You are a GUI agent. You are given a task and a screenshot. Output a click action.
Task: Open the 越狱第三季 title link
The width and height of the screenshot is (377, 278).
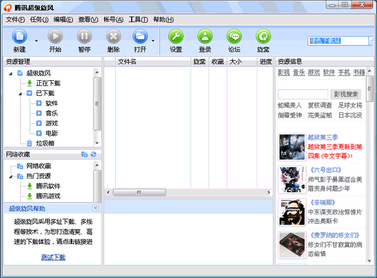click(323, 138)
